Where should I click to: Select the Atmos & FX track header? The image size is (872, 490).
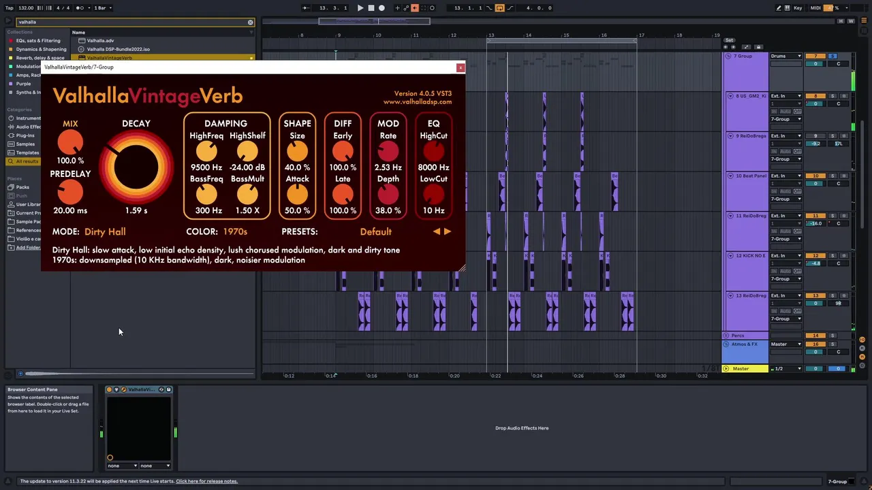[745, 352]
